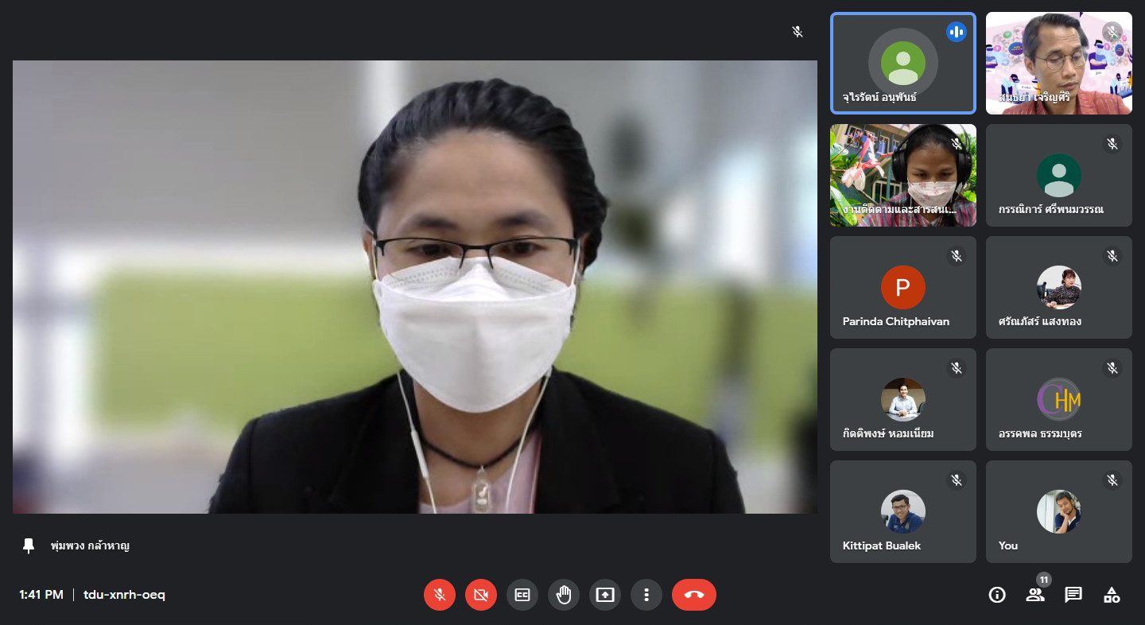Show the participants list
This screenshot has height=625, width=1145.
point(1035,595)
